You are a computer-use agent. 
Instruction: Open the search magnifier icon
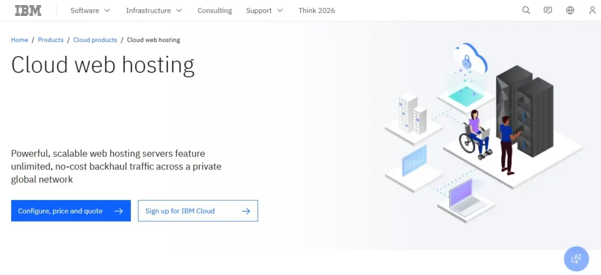click(526, 11)
